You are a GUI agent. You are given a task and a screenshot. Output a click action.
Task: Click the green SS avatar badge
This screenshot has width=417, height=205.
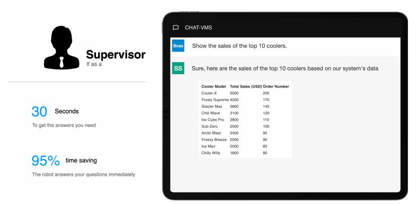pyautogui.click(x=178, y=68)
